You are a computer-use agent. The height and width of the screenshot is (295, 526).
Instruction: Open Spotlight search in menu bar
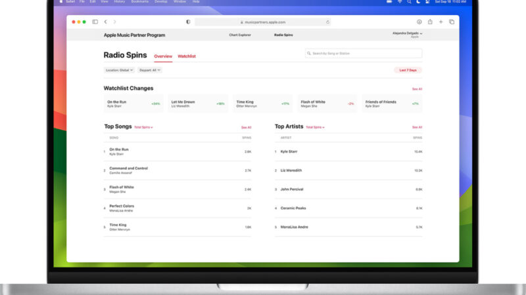click(x=409, y=2)
